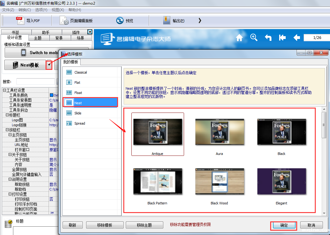Choose the Black Wood theme thumbnail
The height and width of the screenshot is (235, 330).
point(219,182)
